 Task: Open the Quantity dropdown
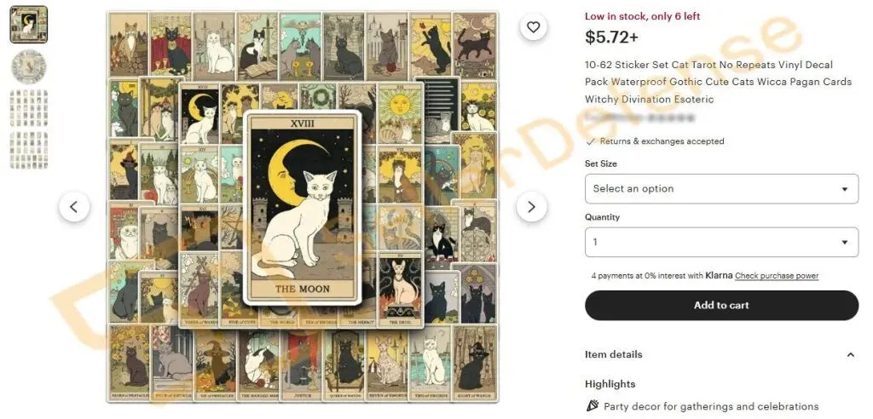pyautogui.click(x=721, y=242)
